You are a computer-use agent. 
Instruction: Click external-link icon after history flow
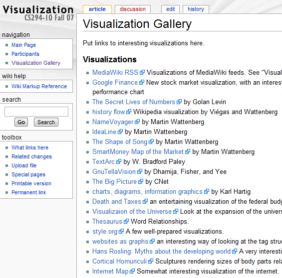129,112
